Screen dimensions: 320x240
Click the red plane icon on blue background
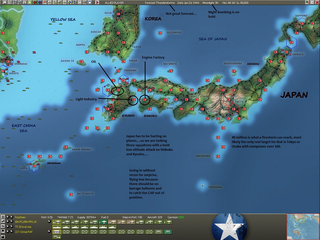(39, 2)
